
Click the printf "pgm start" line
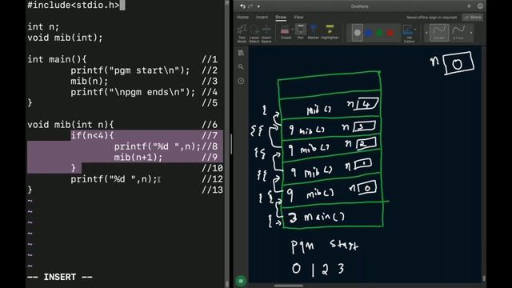(x=130, y=70)
